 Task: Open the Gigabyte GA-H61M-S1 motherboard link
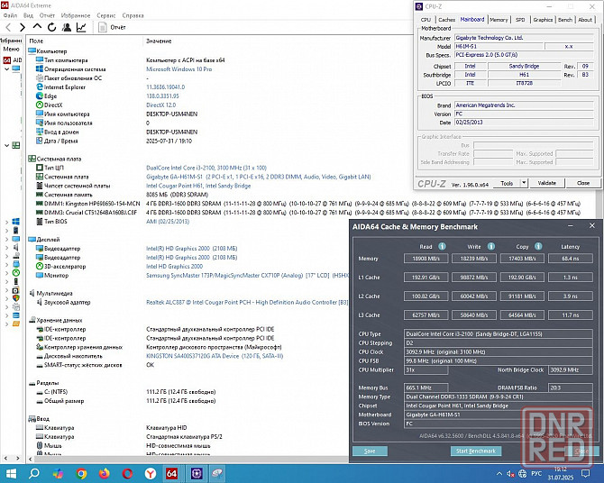(x=258, y=177)
